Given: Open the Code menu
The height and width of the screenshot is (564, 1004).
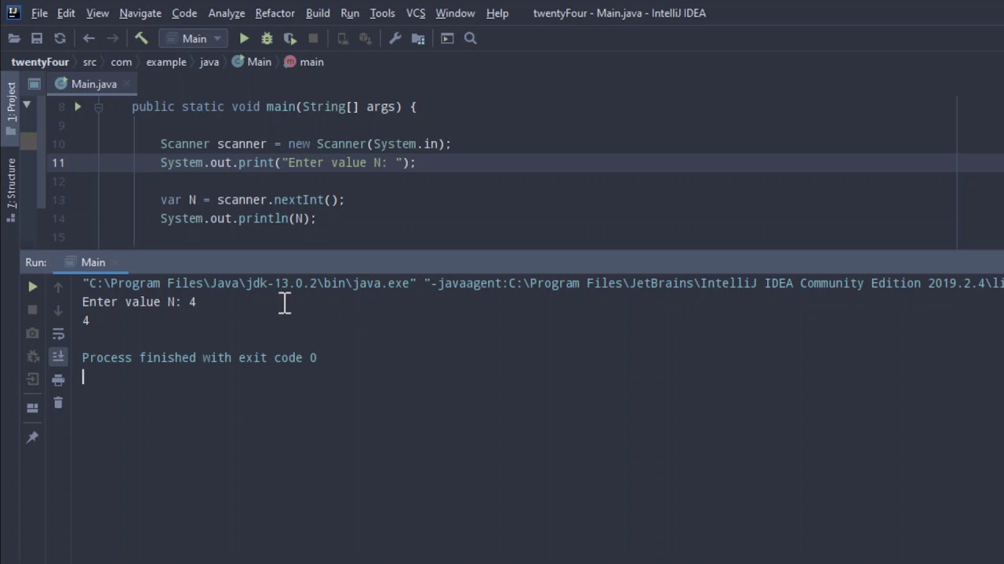Looking at the screenshot, I should (x=184, y=13).
